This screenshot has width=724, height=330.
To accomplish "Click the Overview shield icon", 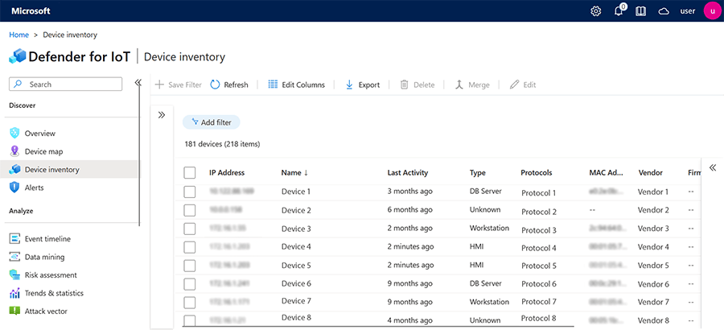I will pos(14,133).
